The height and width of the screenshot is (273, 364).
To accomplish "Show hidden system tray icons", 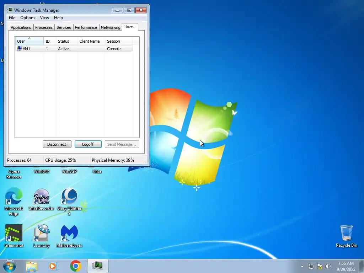I will click(302, 266).
